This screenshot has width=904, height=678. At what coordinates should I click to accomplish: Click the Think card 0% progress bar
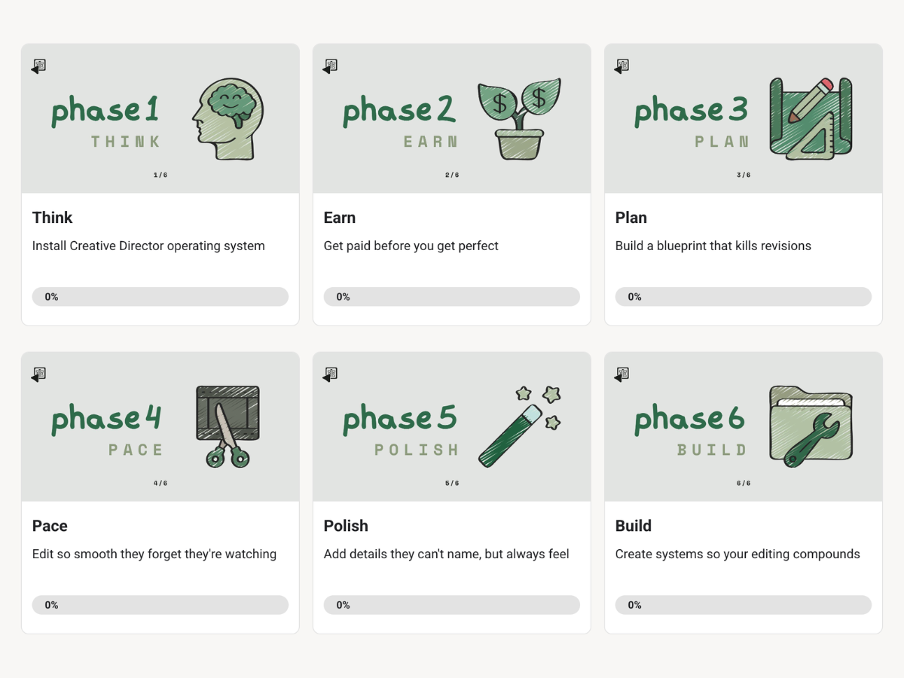point(160,297)
